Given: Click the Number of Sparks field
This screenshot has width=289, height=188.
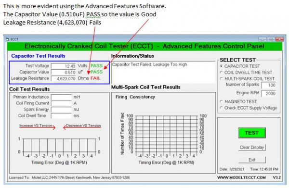Looking at the screenshot, I should (269, 85).
